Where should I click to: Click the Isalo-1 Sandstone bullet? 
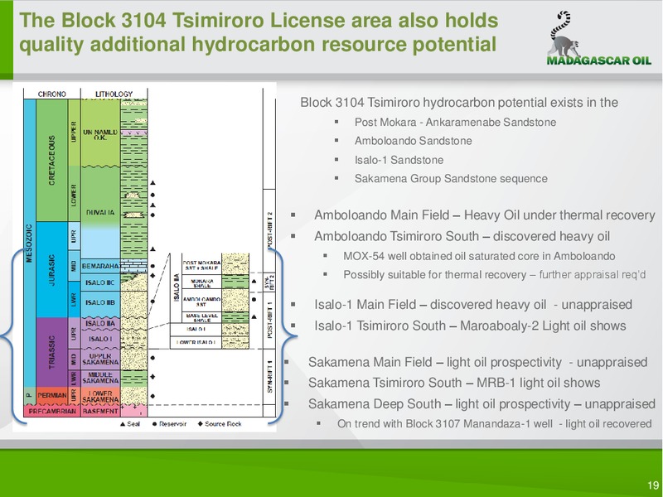[399, 160]
